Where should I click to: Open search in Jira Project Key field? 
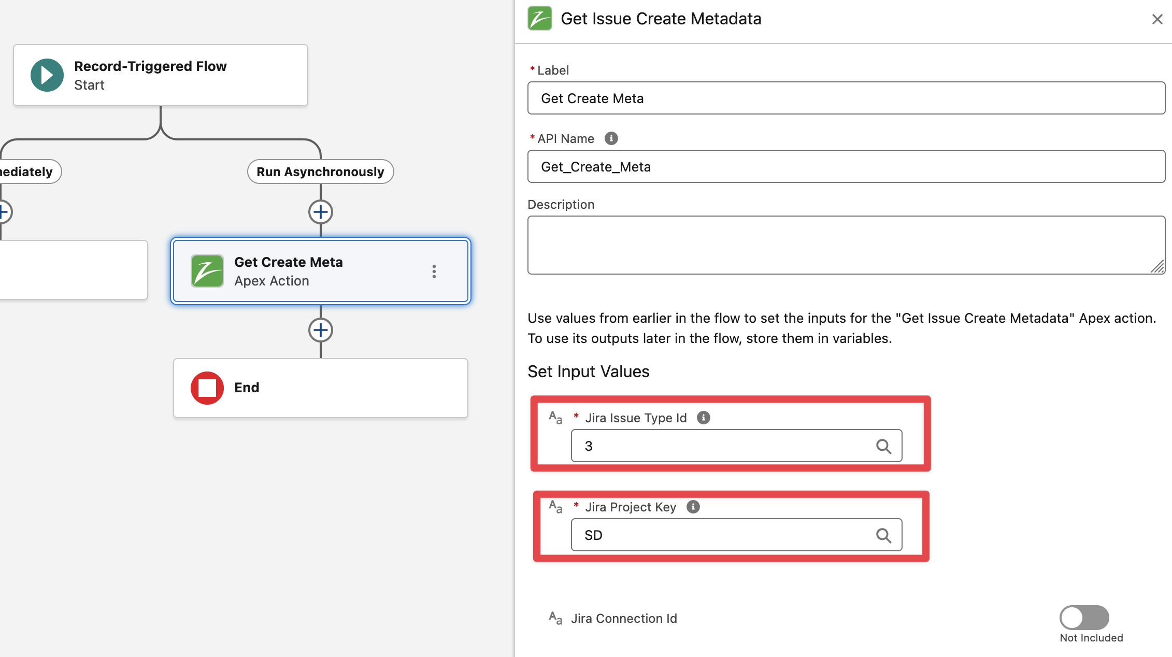[883, 535]
